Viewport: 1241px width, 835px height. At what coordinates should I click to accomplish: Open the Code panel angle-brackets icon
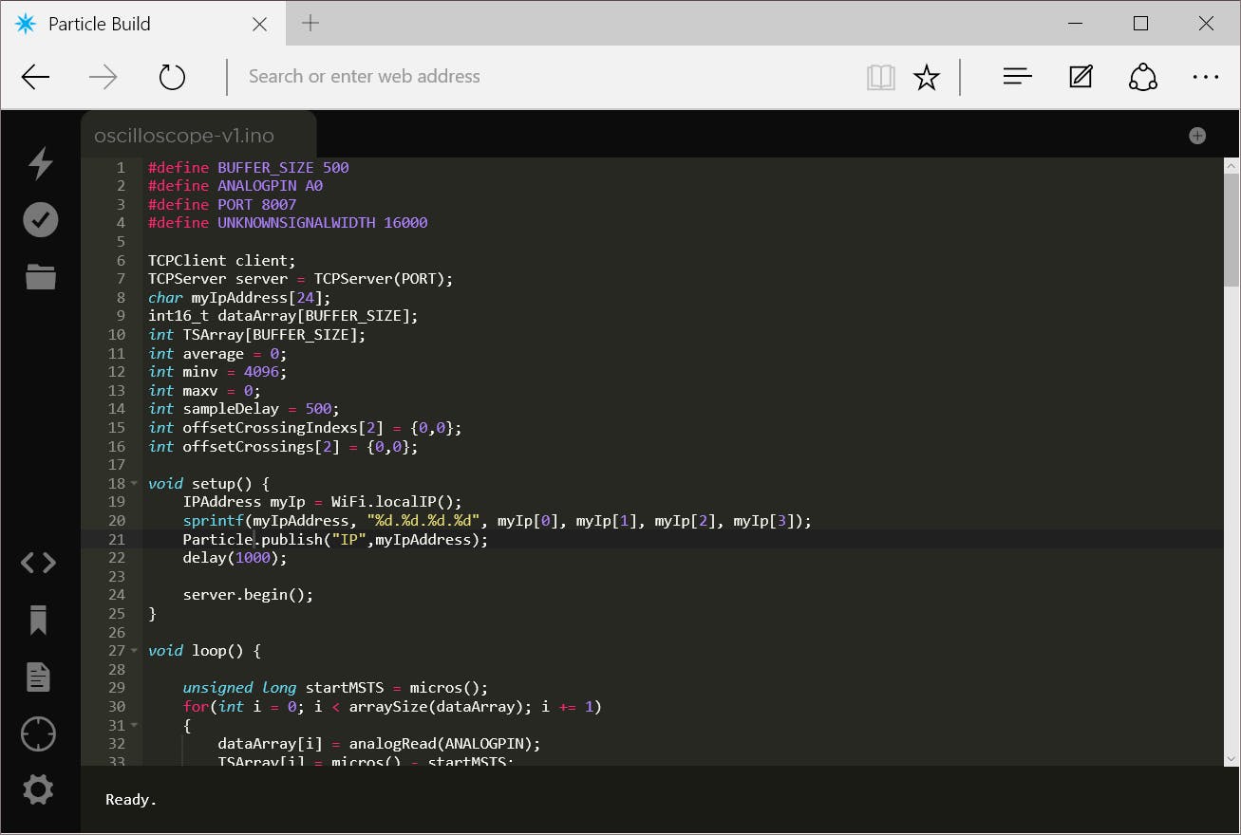38,563
